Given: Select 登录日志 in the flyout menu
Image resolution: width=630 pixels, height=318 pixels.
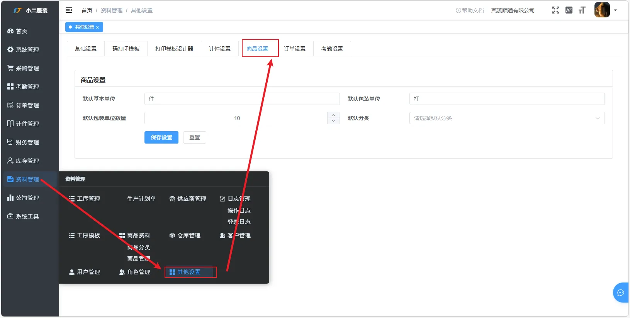Looking at the screenshot, I should tap(239, 222).
